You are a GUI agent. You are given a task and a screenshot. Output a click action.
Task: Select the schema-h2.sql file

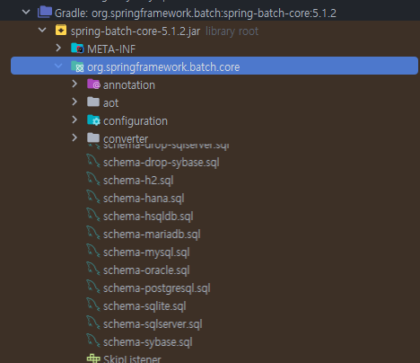[138, 181]
